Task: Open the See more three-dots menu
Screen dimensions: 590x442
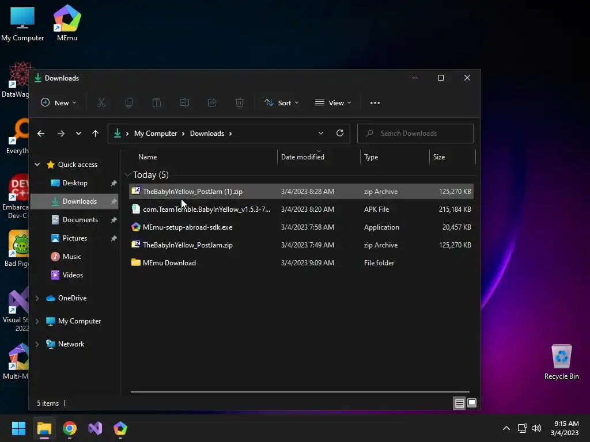Action: click(375, 102)
